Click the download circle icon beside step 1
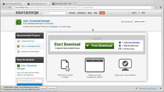 120,43
